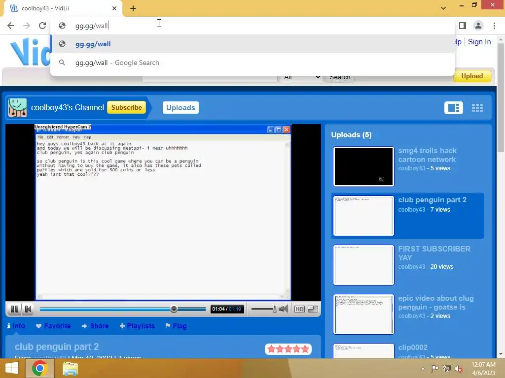Reload the current page
This screenshot has height=378, width=505.
pos(42,26)
